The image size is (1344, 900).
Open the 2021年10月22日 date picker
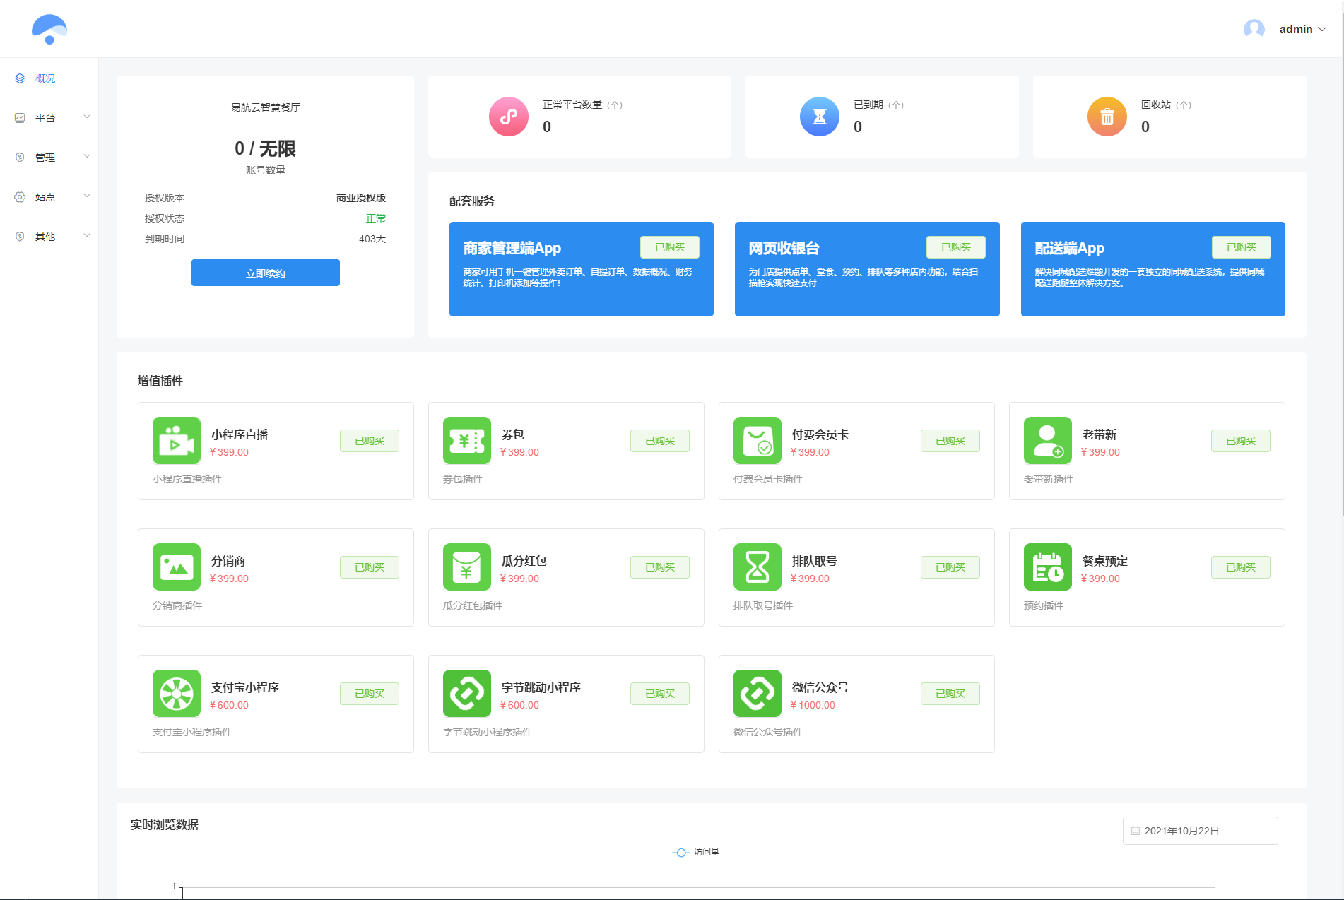click(x=1199, y=831)
